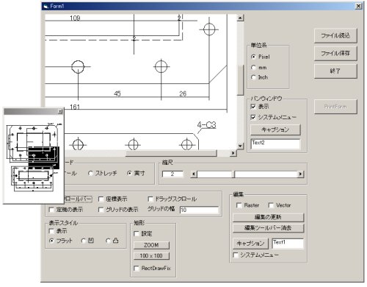Click the drawing horizontal scrollbar right arrow

click(233, 153)
